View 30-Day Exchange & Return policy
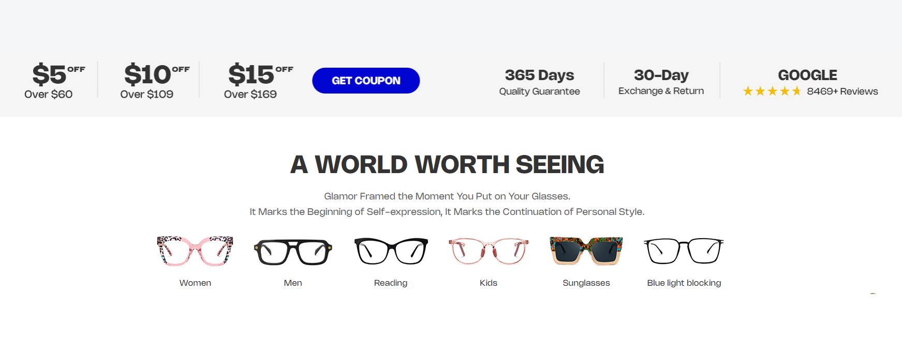The height and width of the screenshot is (340, 902). [661, 82]
